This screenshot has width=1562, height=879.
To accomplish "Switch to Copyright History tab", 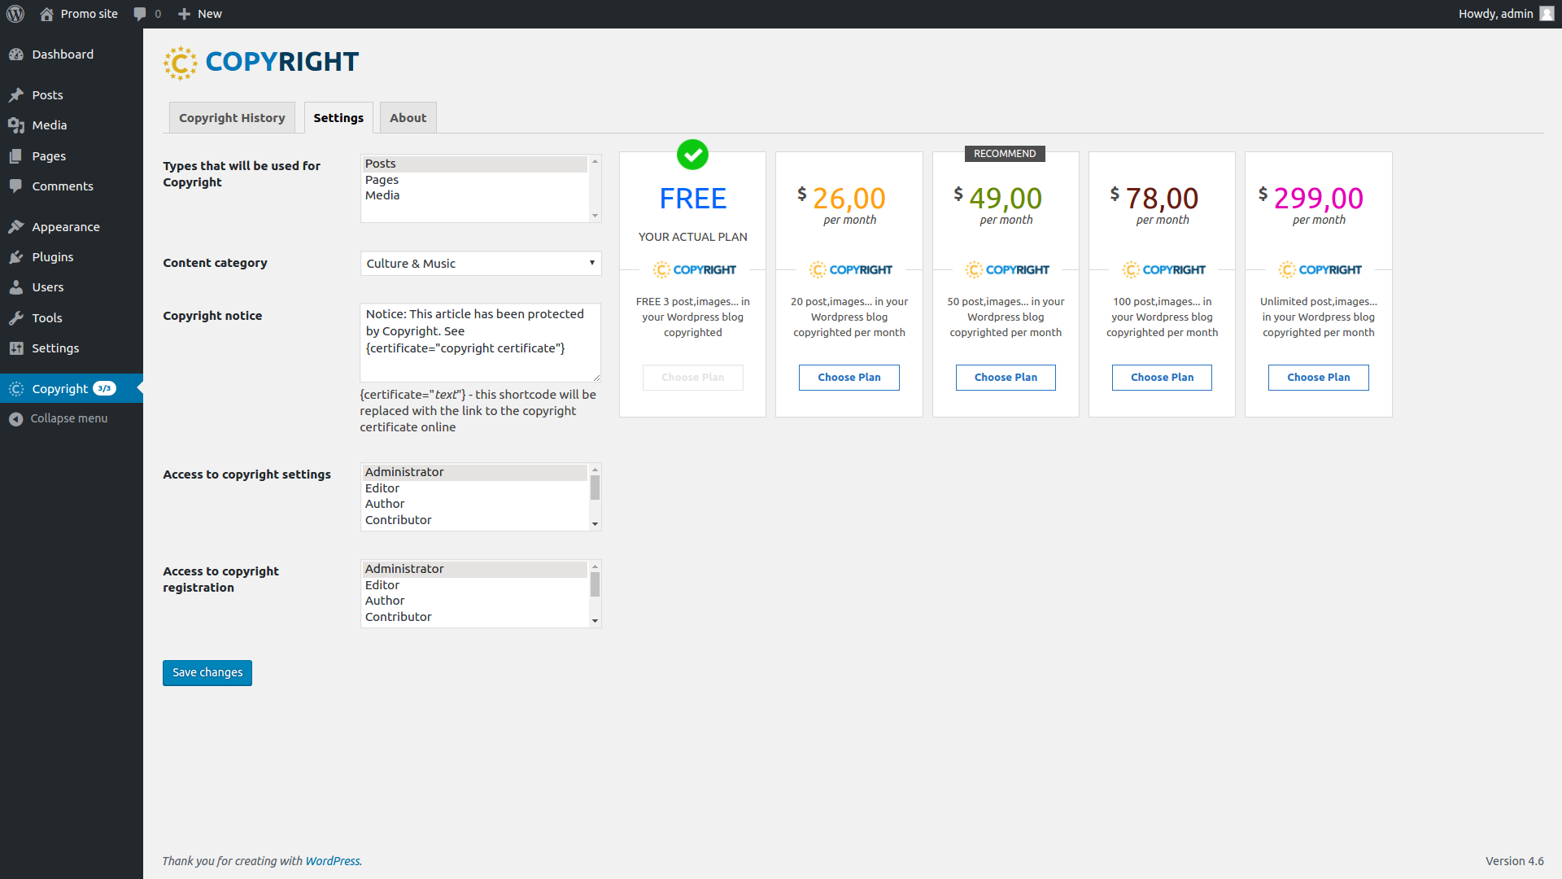I will point(232,118).
